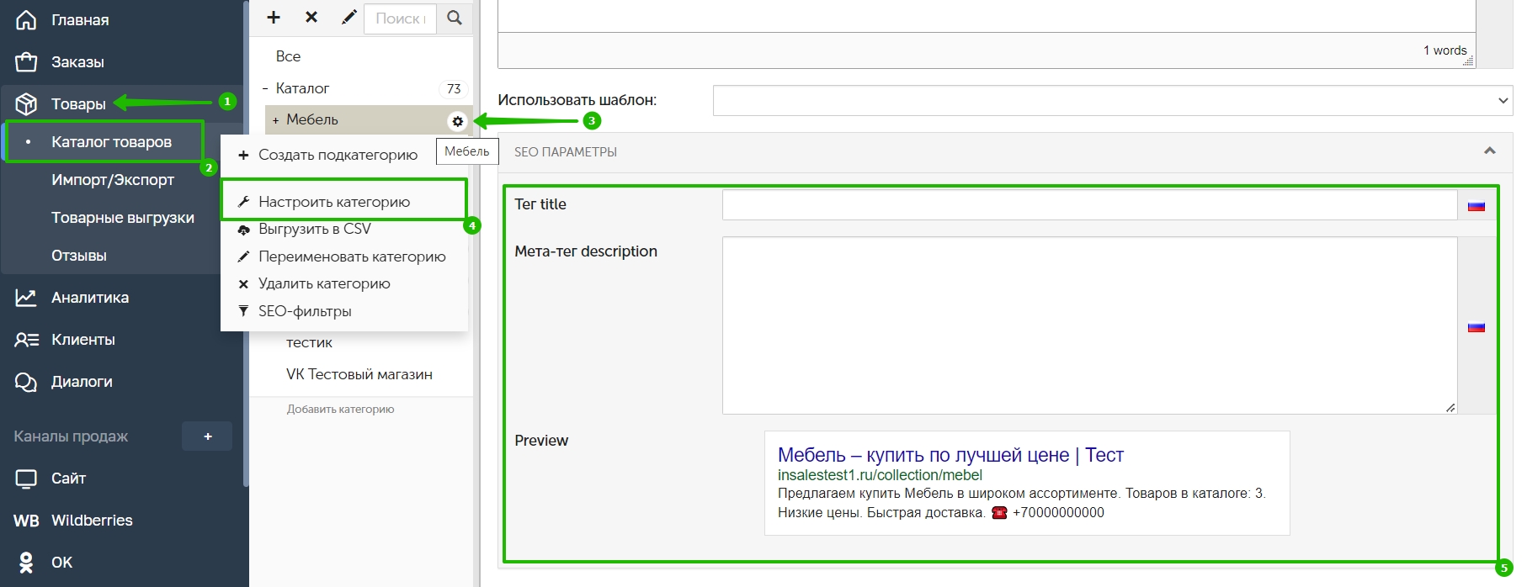Open gear settings for Мебель category
Image resolution: width=1527 pixels, height=587 pixels.
pos(457,121)
